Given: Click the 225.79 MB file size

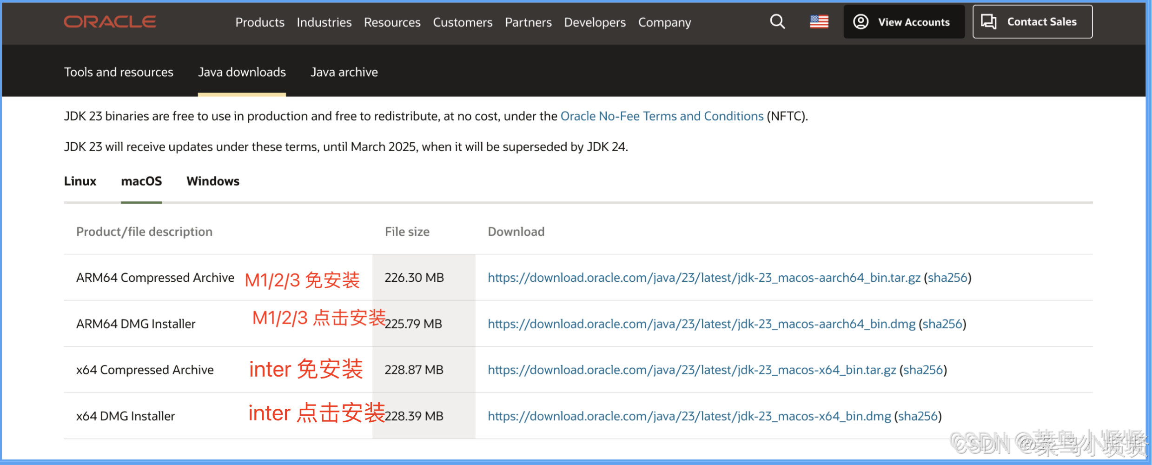Looking at the screenshot, I should [413, 324].
